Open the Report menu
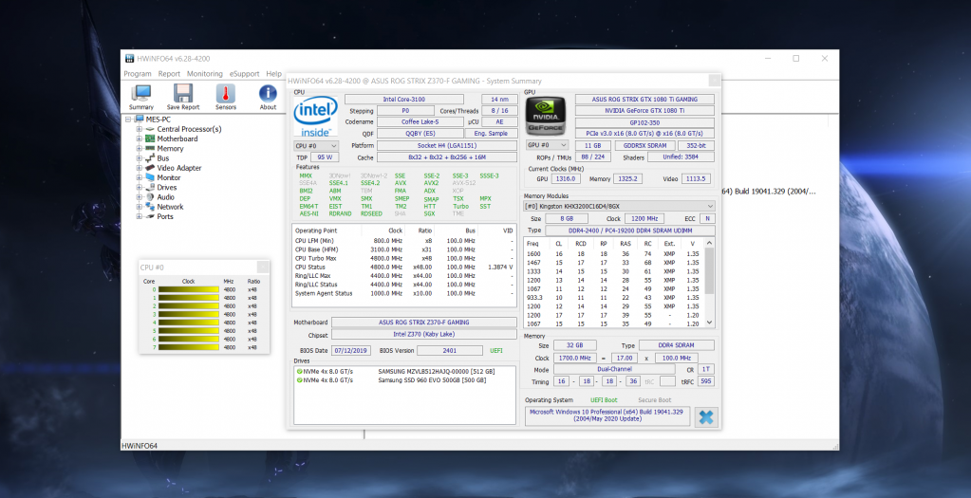The width and height of the screenshot is (971, 498). coord(169,73)
